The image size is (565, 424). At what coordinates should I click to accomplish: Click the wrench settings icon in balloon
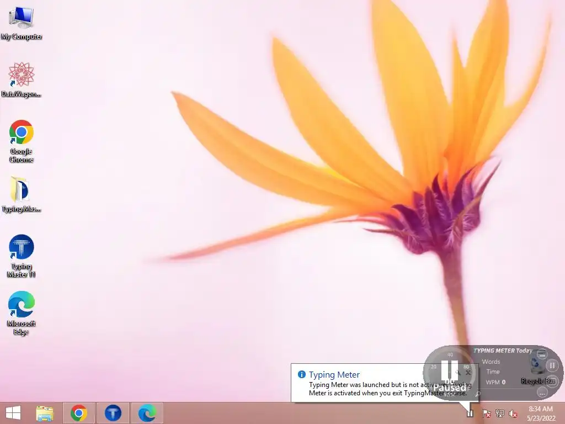coord(459,373)
